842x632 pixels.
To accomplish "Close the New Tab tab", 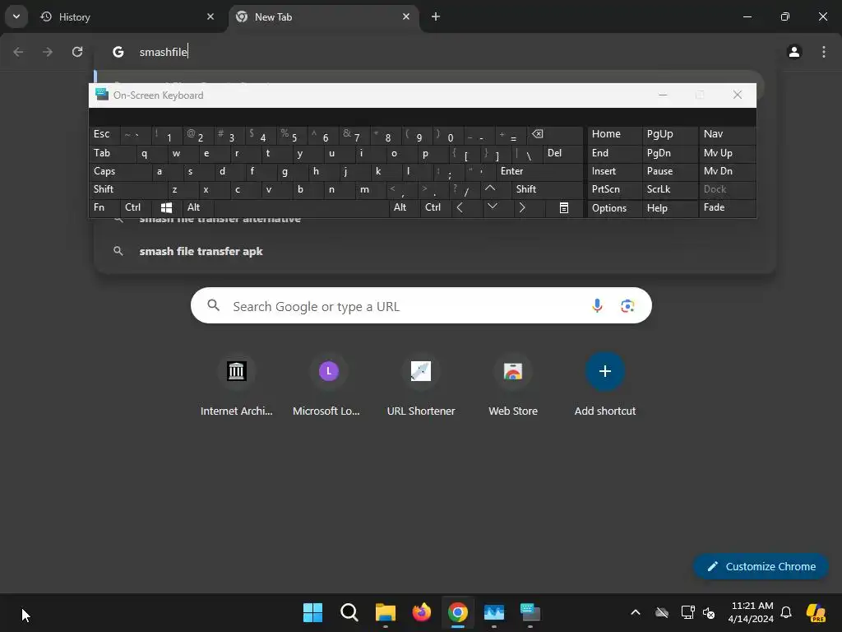I will point(406,16).
